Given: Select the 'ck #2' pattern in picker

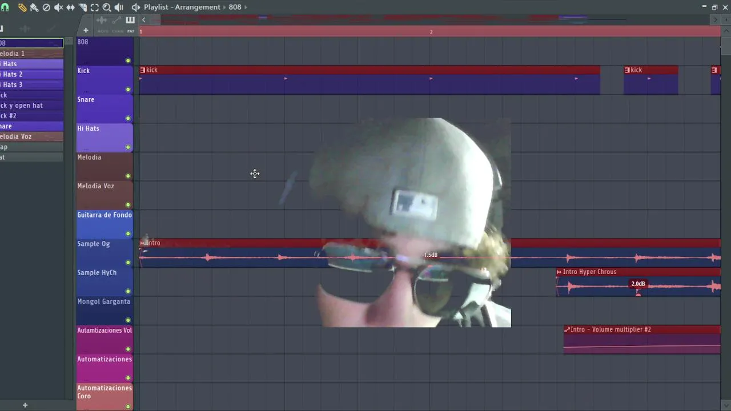Looking at the screenshot, I should click(x=31, y=116).
